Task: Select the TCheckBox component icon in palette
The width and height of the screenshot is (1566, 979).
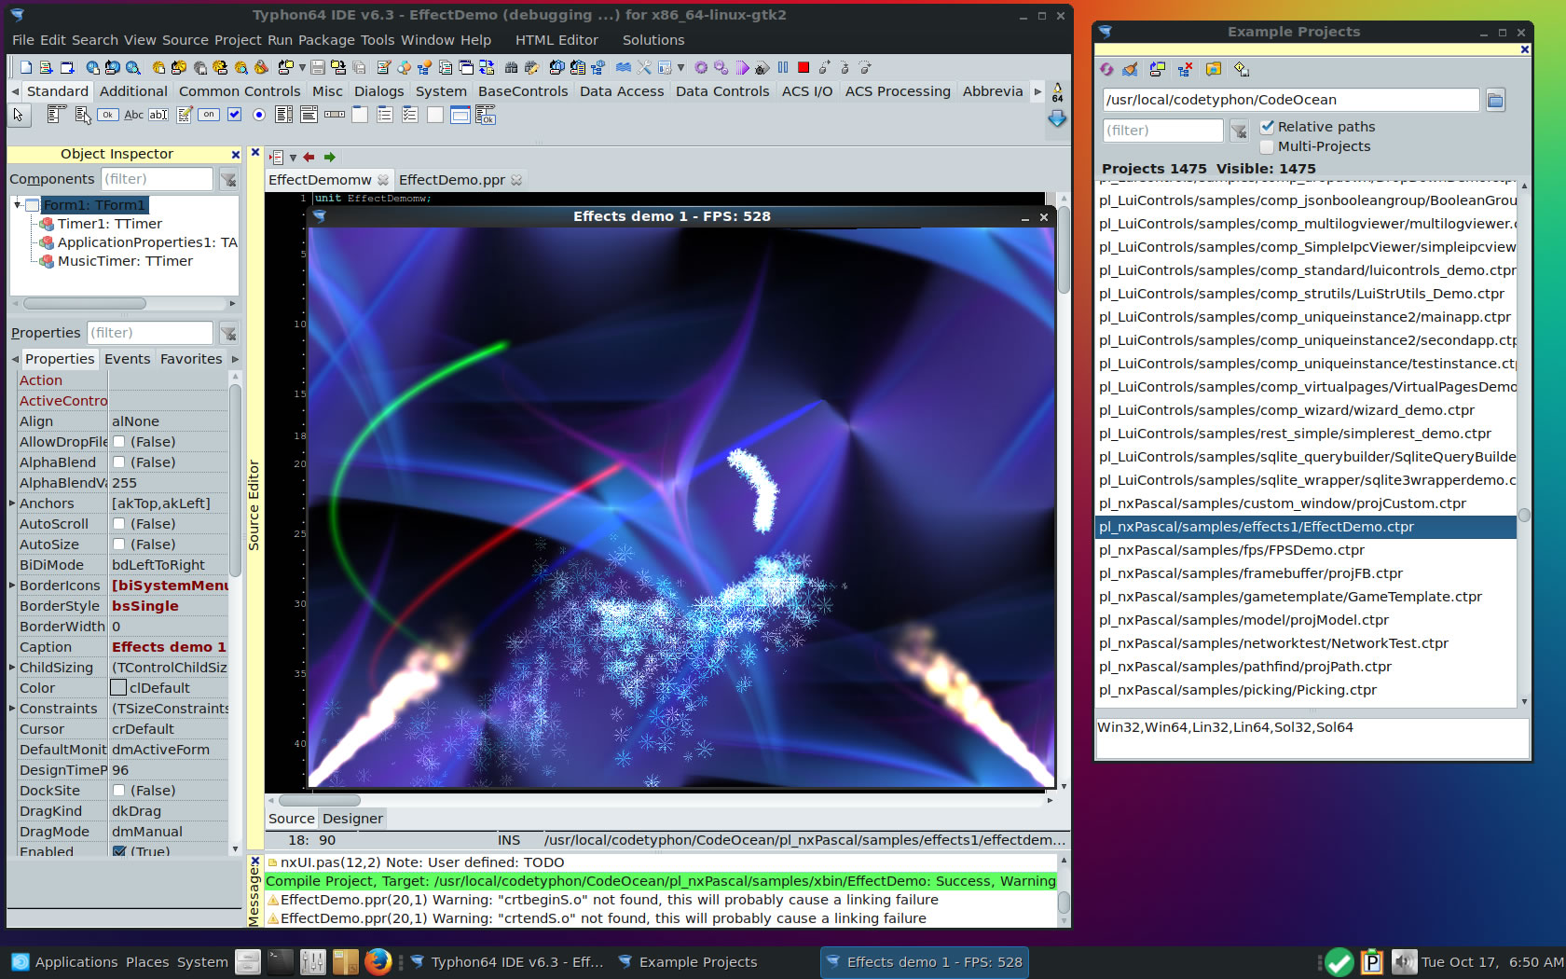Action: pyautogui.click(x=235, y=115)
